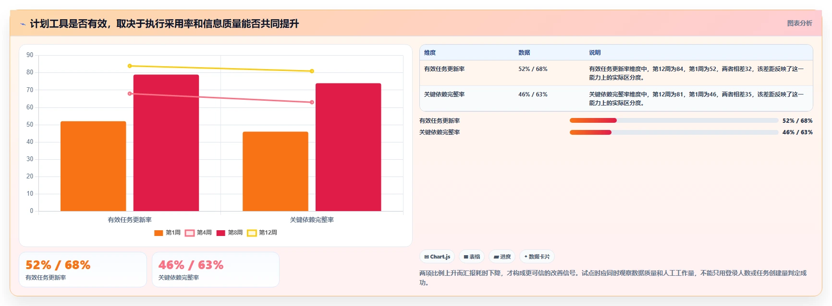Image resolution: width=832 pixels, height=306 pixels.
Task: Click the 46% / 63% data card
Action: coord(216,270)
